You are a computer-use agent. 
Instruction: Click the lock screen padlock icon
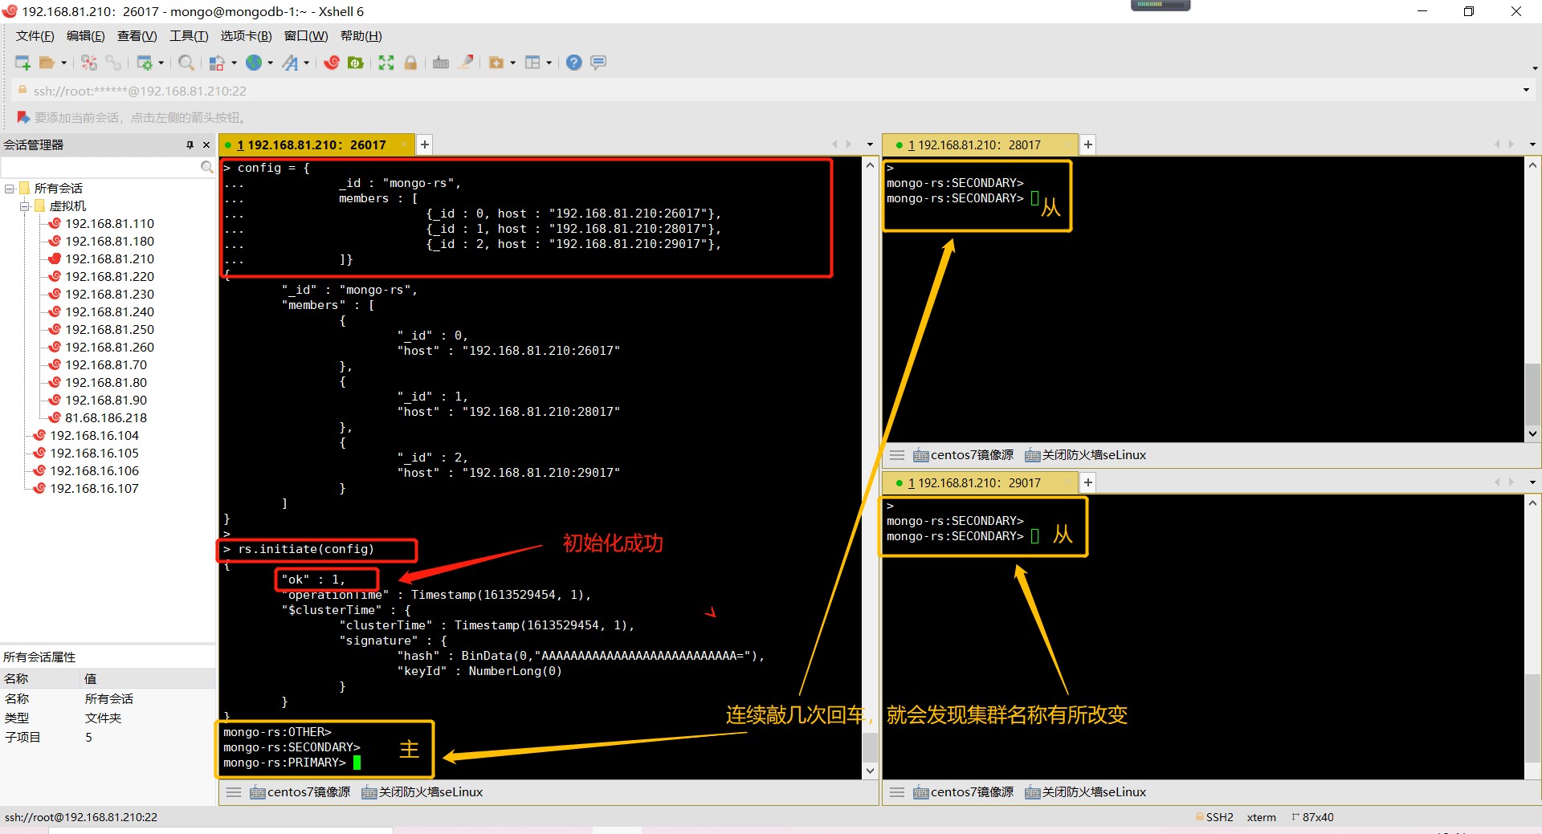click(x=410, y=63)
